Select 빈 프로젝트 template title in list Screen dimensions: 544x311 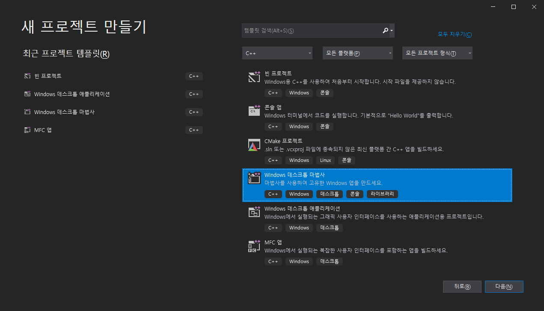pos(278,73)
